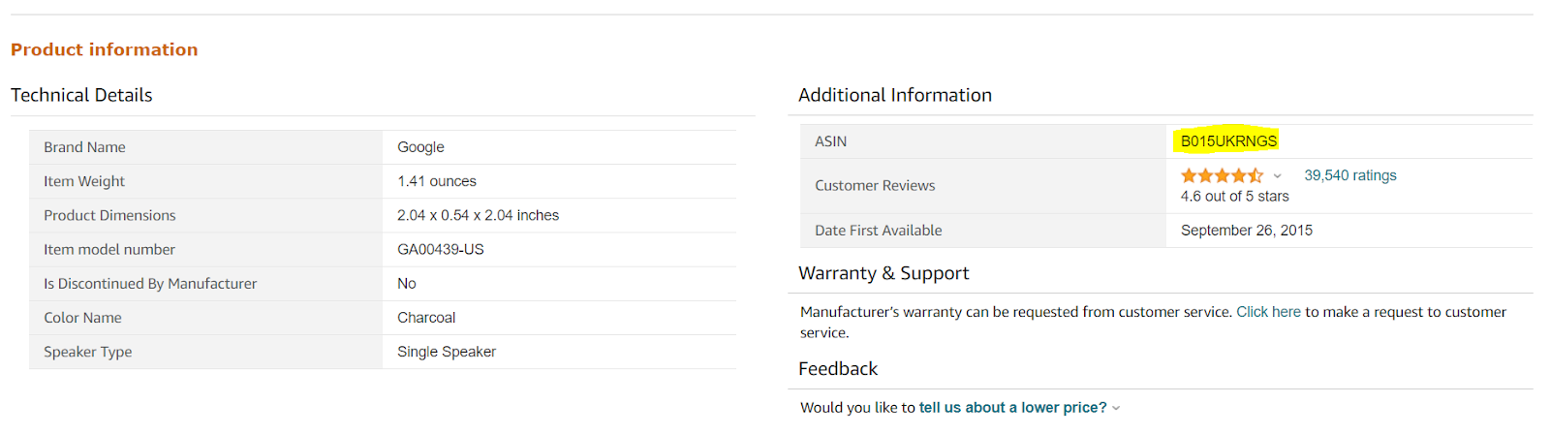Expand the chevron after lower price link
Image resolution: width=1550 pixels, height=435 pixels.
(1116, 408)
